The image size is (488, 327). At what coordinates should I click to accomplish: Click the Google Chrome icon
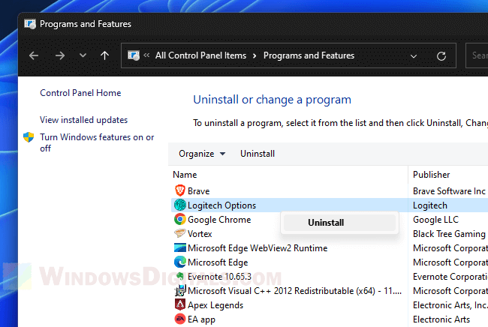click(x=180, y=219)
